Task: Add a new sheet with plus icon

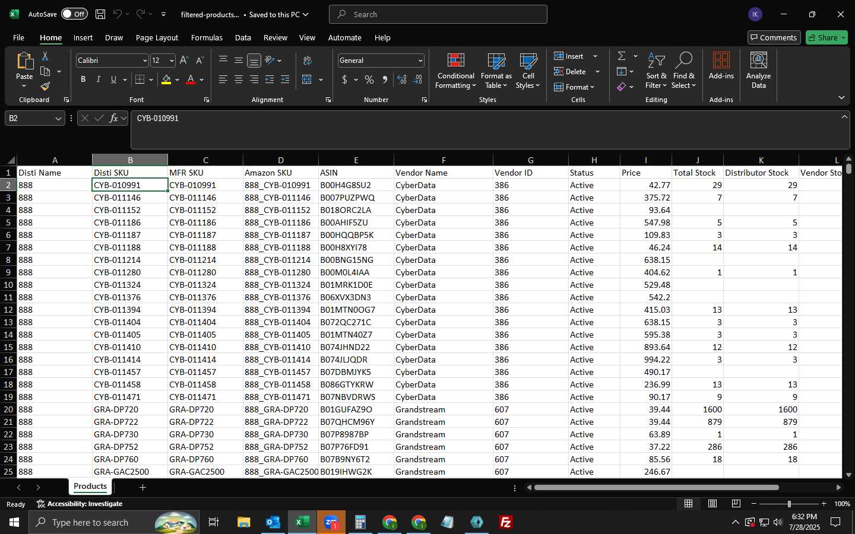Action: click(x=142, y=487)
